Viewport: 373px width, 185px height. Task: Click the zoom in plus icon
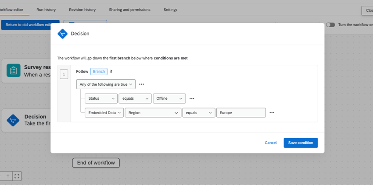coord(8,176)
